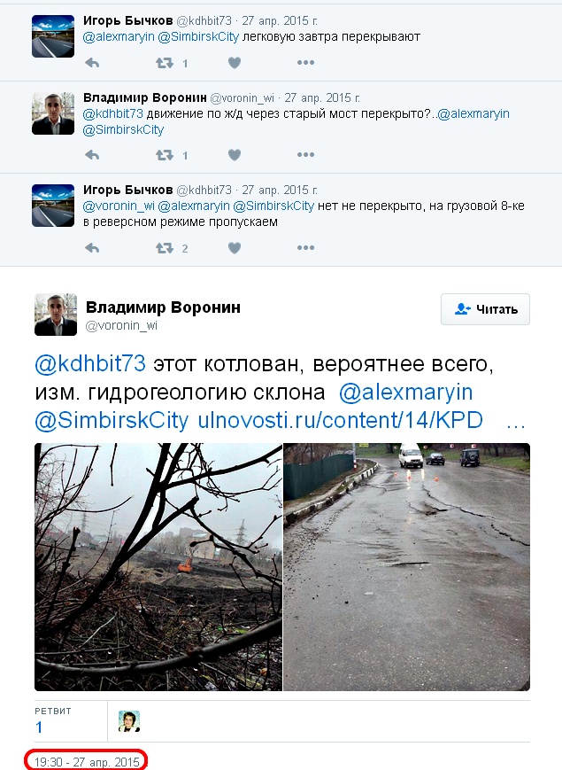The width and height of the screenshot is (562, 770).
Task: Open the ulnovosti.ru/content/14/KPD link
Action: pos(341,420)
